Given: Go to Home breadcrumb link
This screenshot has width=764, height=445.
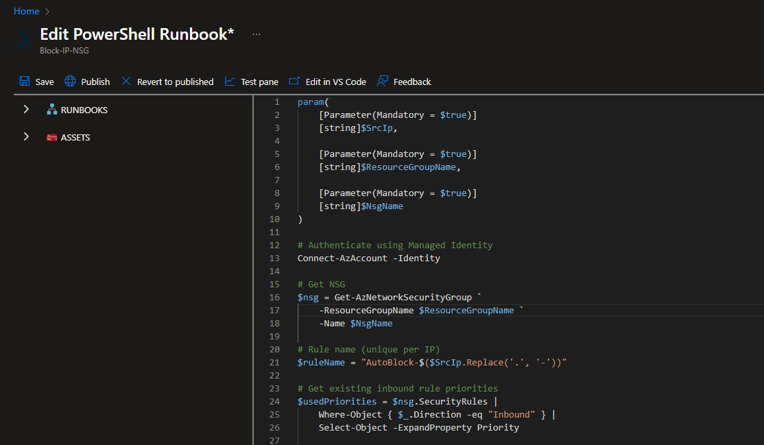Looking at the screenshot, I should [x=26, y=11].
